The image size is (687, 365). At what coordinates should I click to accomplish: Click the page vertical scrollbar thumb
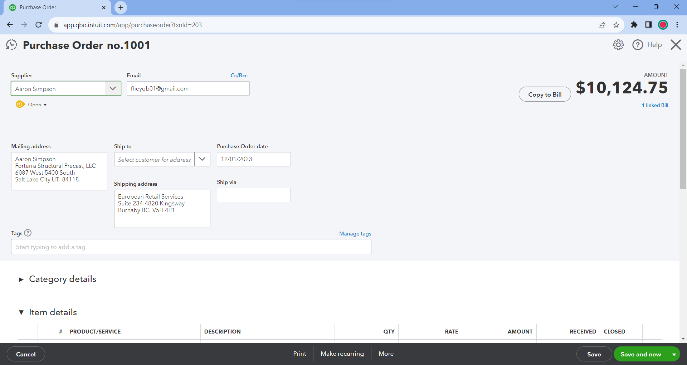[683, 128]
